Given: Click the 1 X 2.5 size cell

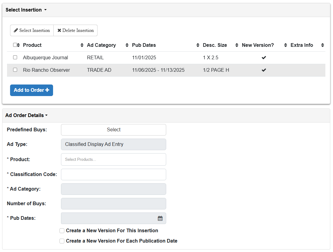Looking at the screenshot, I should [210, 57].
